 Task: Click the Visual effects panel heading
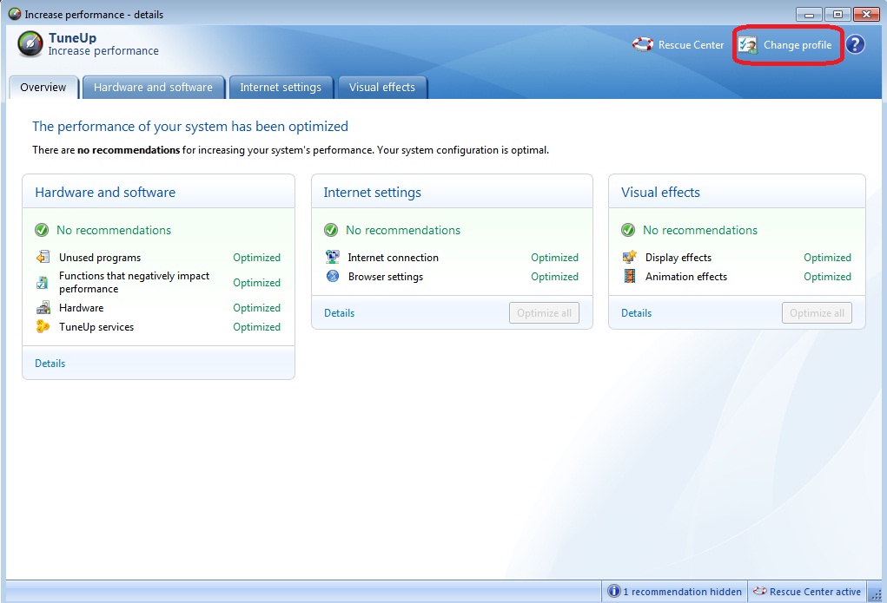tap(661, 192)
